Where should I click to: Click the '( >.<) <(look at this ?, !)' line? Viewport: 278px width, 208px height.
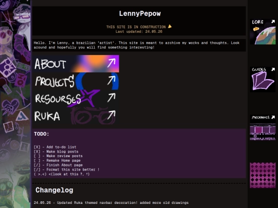click(x=62, y=174)
